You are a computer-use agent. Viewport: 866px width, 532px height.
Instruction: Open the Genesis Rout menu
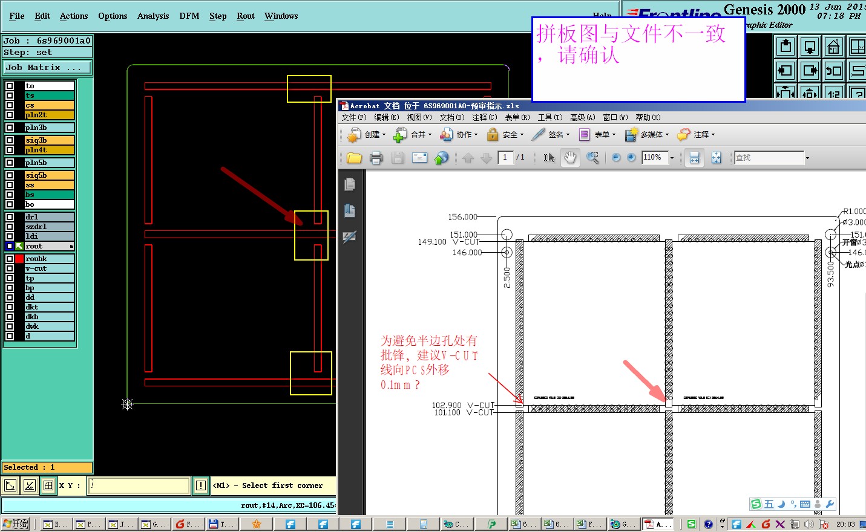click(x=246, y=16)
